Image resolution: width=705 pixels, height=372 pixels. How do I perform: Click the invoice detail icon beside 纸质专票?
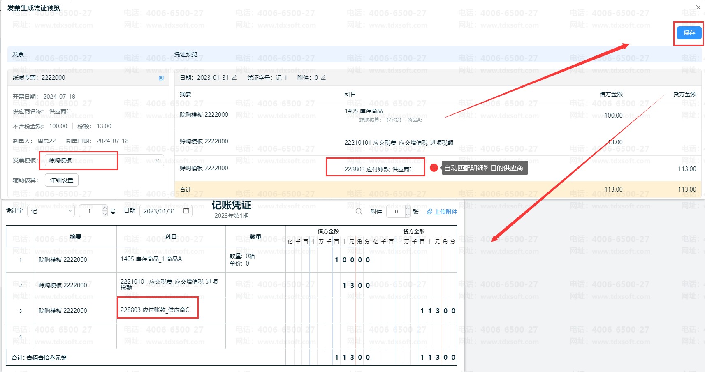tap(161, 78)
